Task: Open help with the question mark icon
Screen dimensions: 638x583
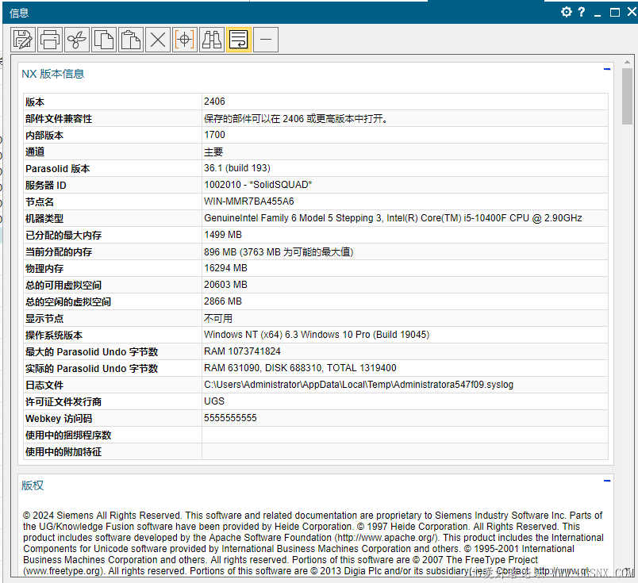Action: tap(582, 12)
